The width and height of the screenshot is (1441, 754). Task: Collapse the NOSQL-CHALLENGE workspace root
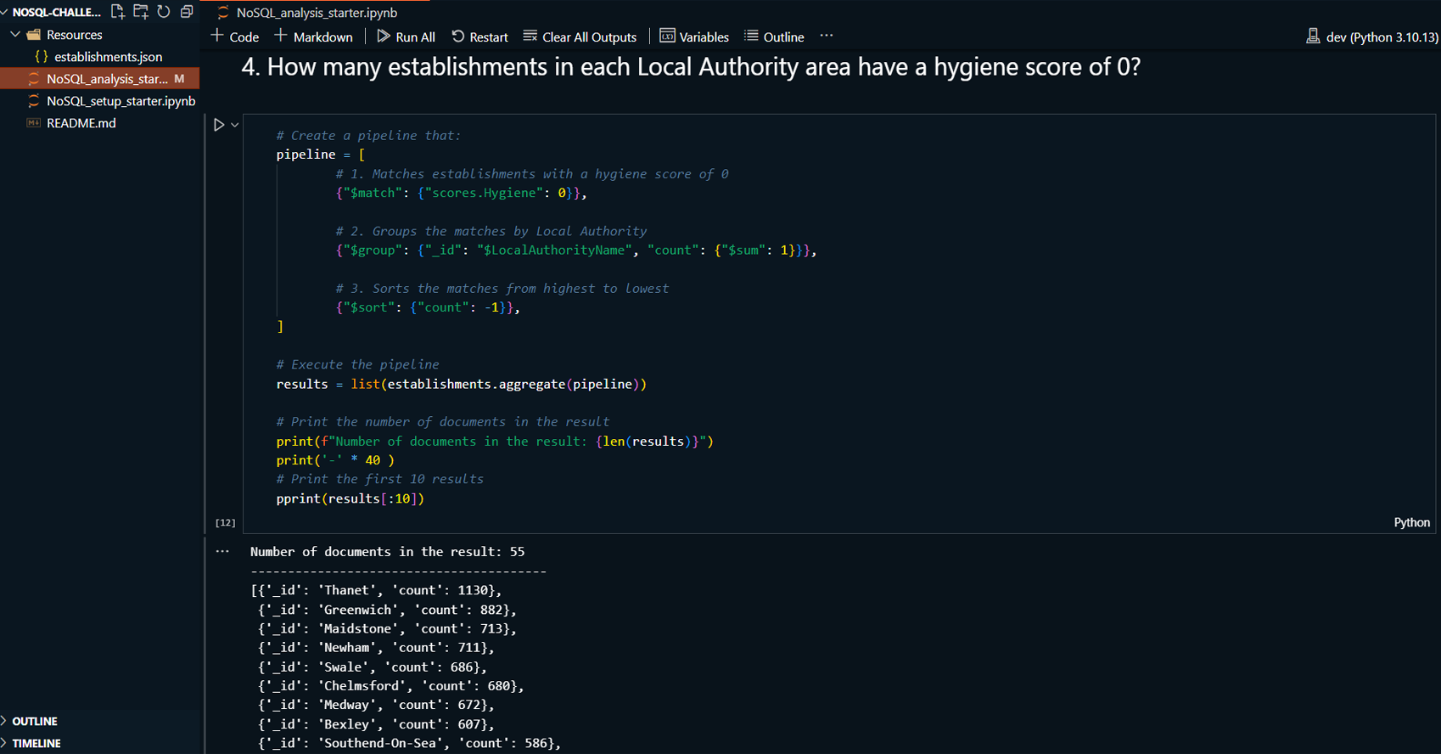pos(6,12)
